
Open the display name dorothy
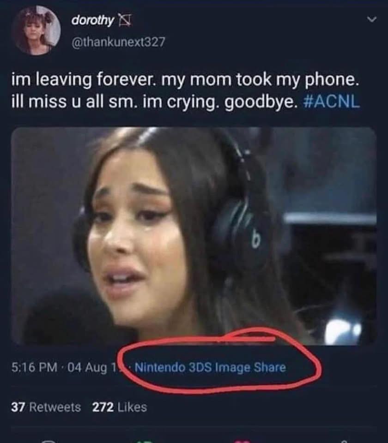coord(92,20)
